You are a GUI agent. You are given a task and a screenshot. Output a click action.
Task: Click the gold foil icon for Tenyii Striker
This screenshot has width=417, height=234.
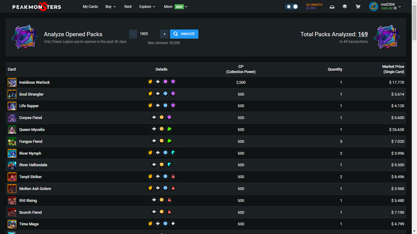(x=150, y=177)
